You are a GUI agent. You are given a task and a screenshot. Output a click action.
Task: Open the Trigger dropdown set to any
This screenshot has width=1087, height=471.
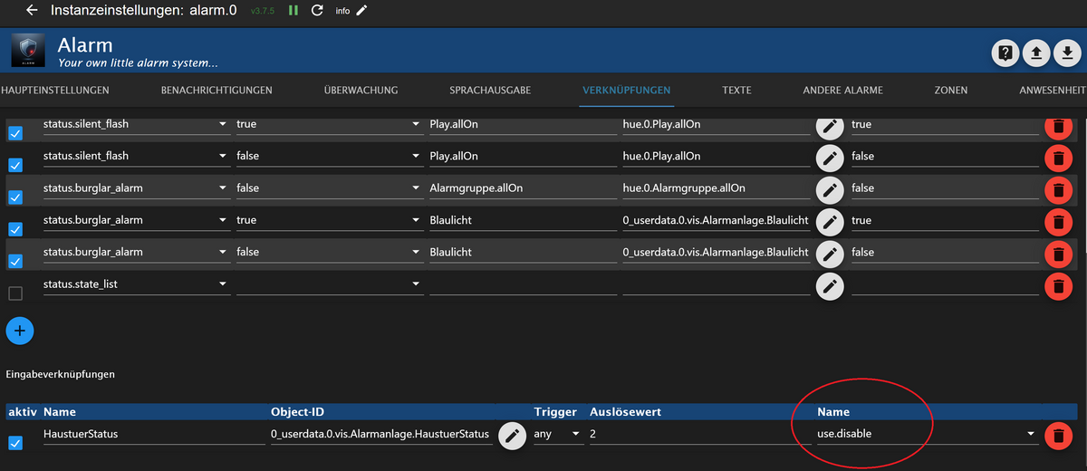click(558, 434)
